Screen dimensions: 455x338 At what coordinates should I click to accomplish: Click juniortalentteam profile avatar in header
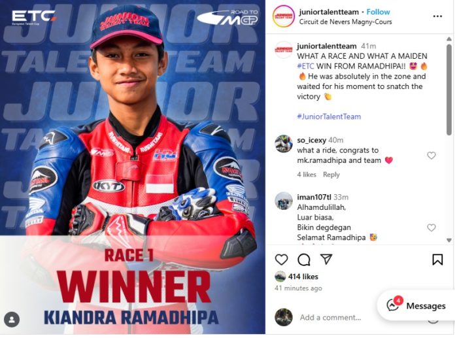coord(284,16)
